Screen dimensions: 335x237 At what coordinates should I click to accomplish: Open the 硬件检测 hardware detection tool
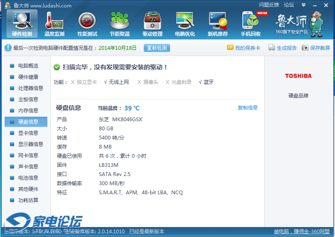click(22, 24)
